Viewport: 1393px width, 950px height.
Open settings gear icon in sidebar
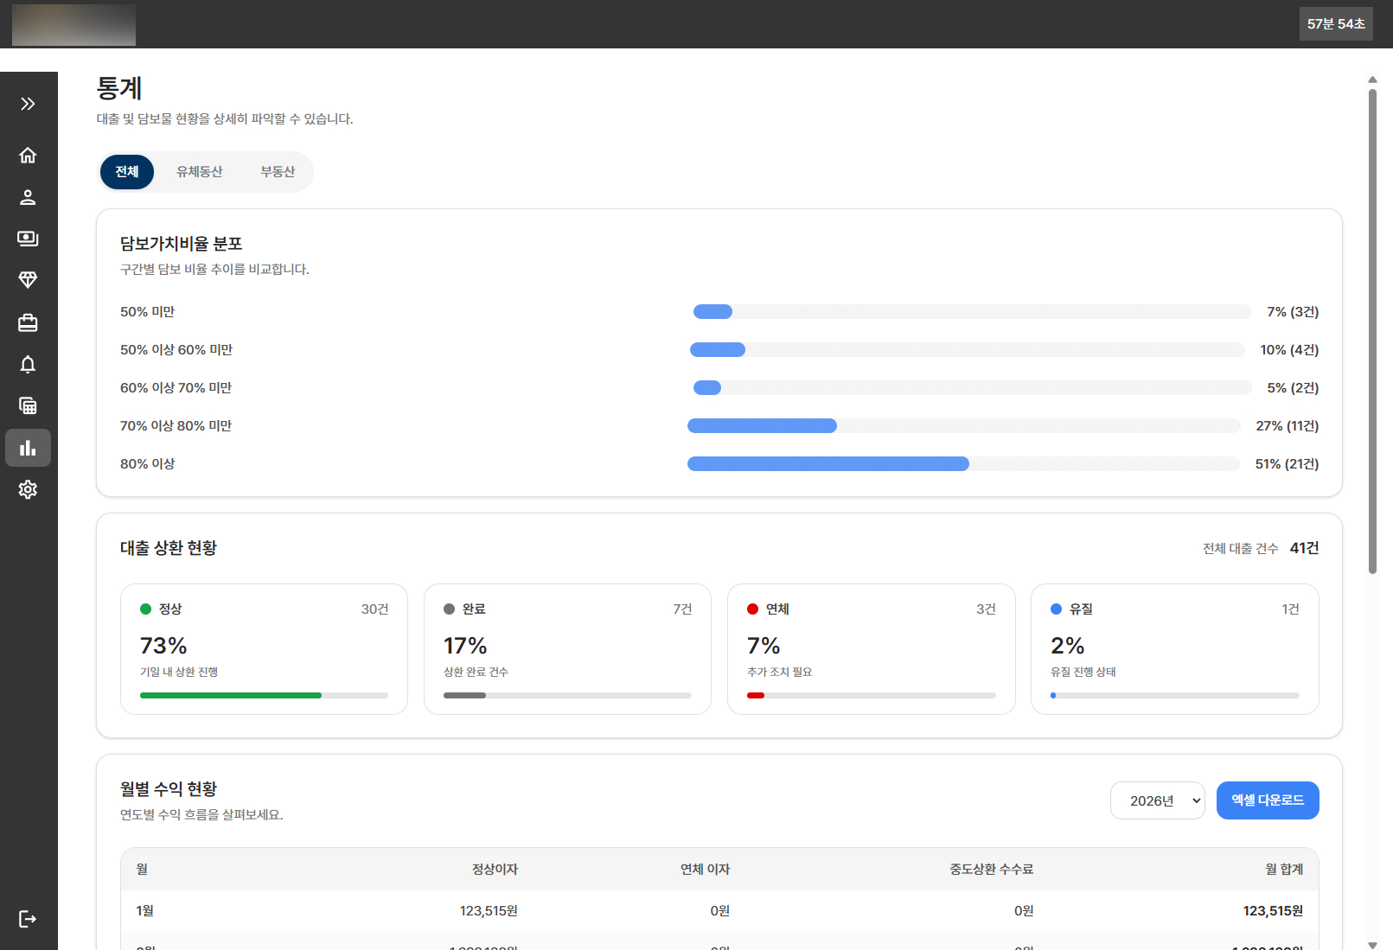pyautogui.click(x=28, y=489)
